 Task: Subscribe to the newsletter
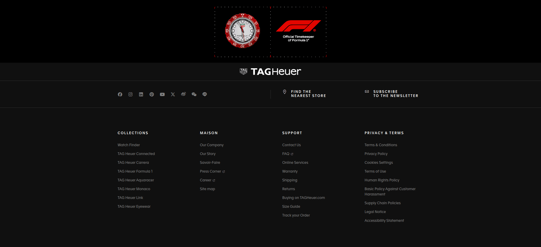395,94
